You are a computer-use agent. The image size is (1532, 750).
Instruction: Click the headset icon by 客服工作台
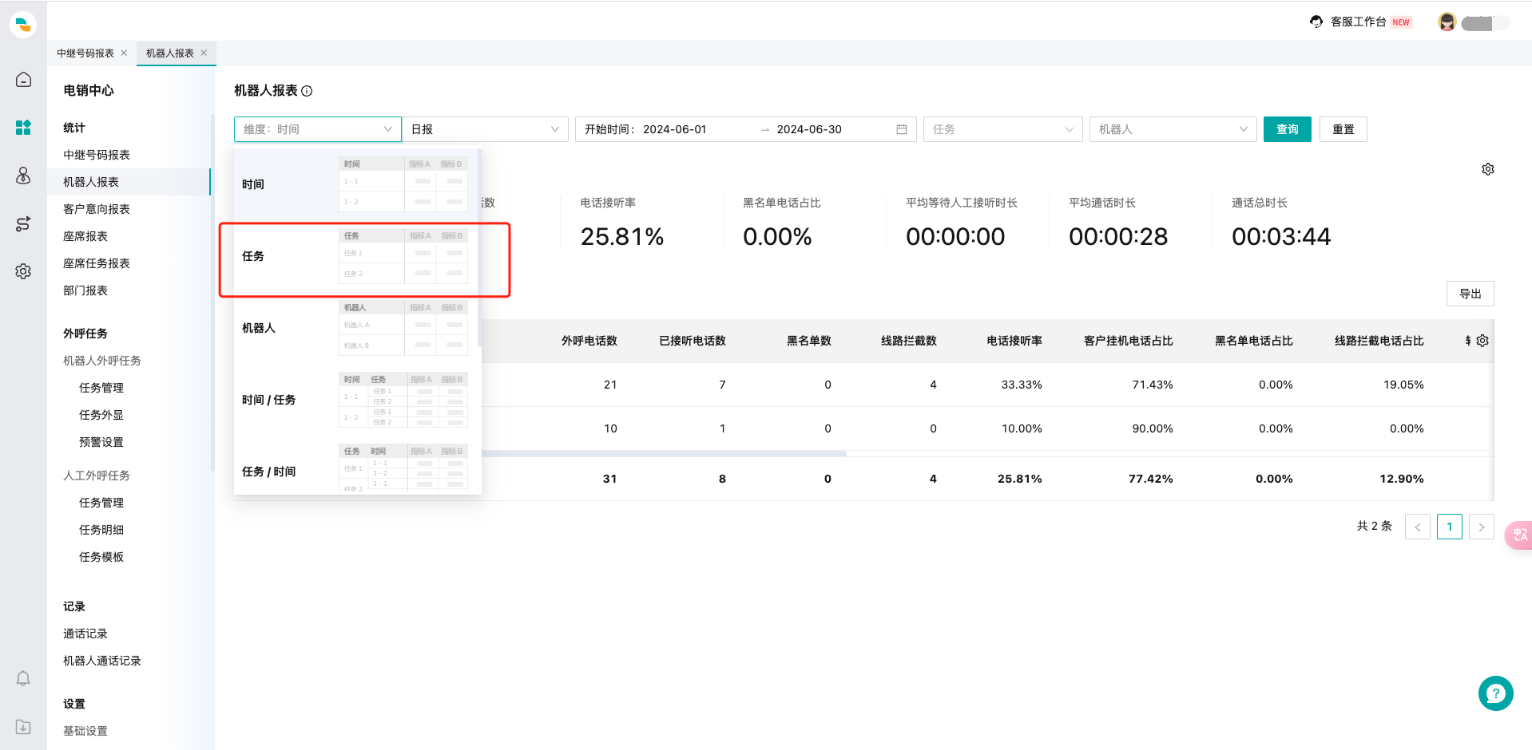[x=1316, y=22]
